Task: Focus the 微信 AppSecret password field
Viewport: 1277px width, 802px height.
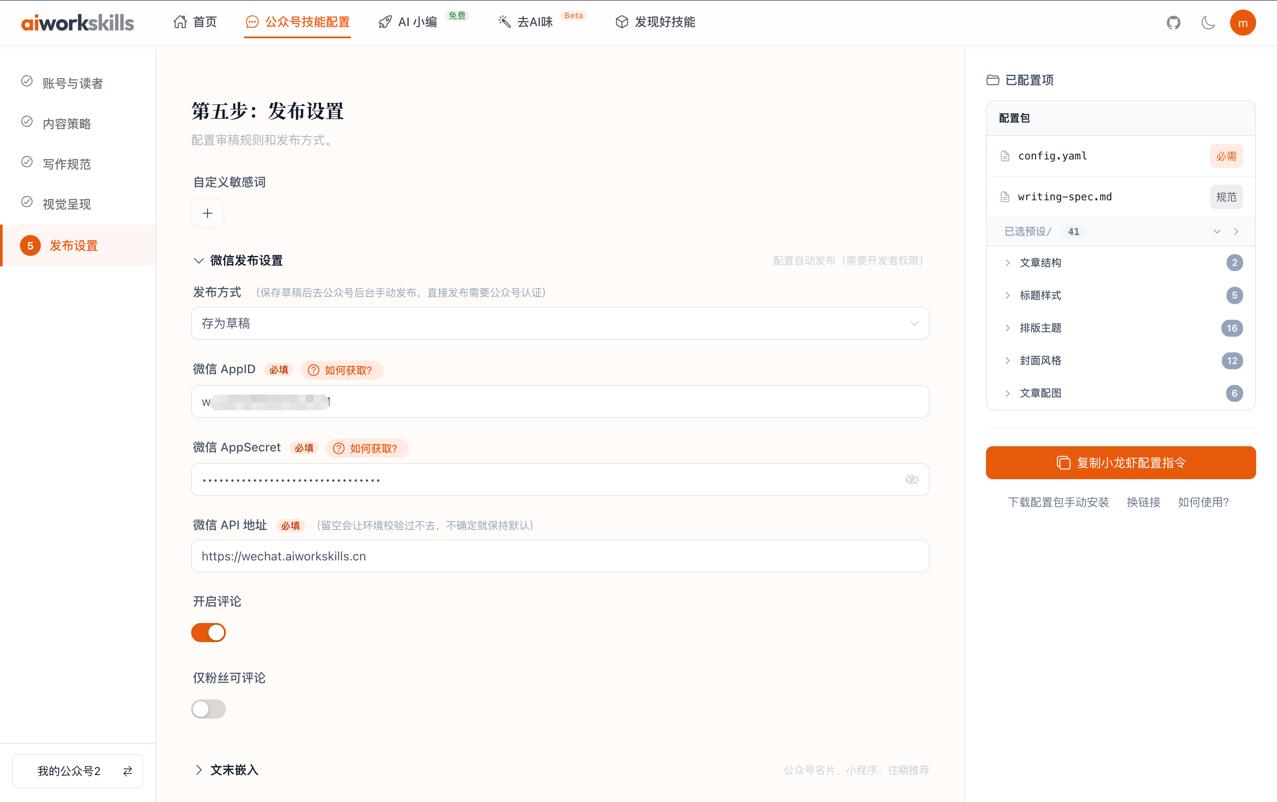Action: click(x=560, y=480)
